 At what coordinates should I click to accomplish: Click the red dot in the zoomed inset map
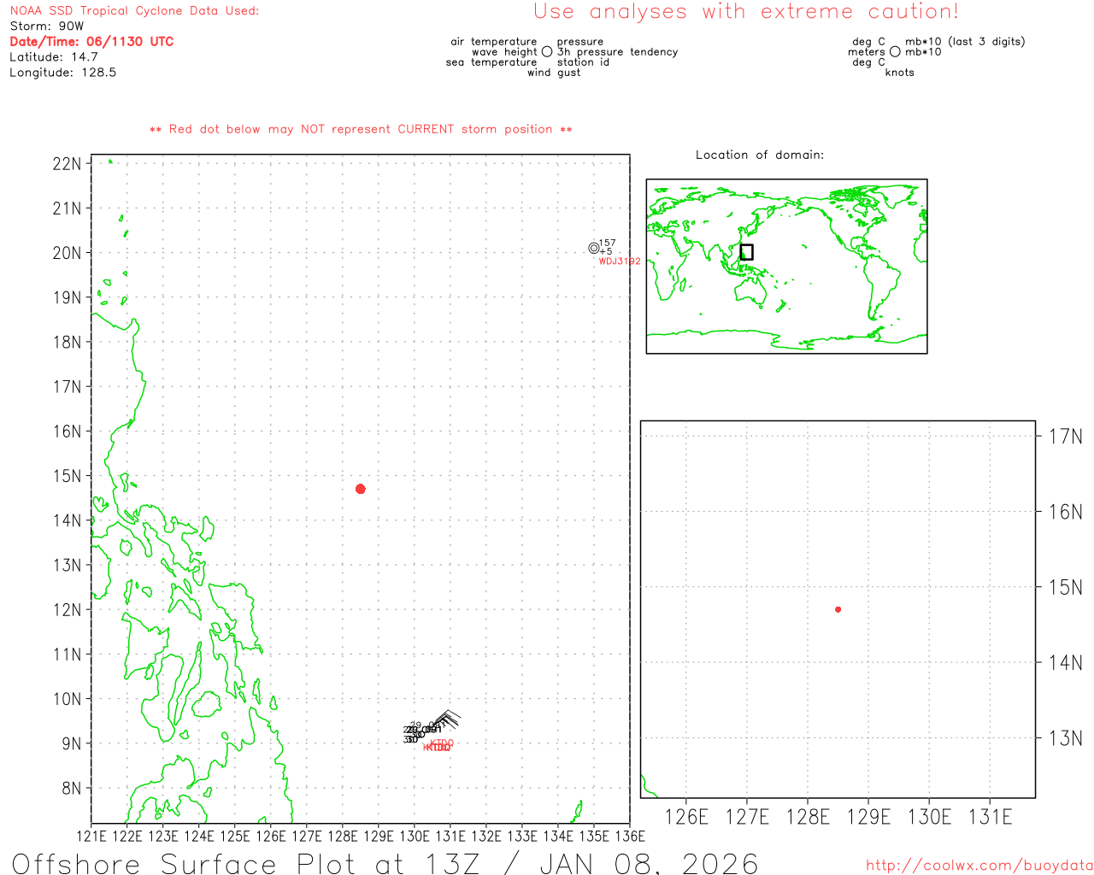tap(838, 609)
